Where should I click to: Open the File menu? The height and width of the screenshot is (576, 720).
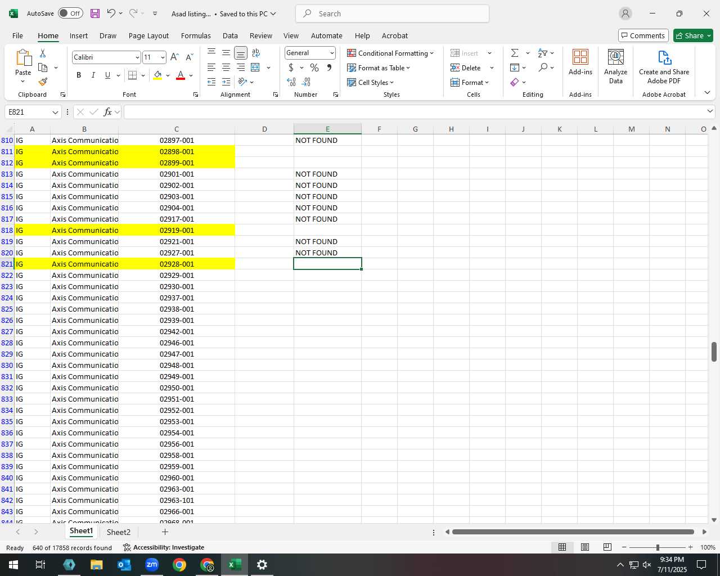17,35
